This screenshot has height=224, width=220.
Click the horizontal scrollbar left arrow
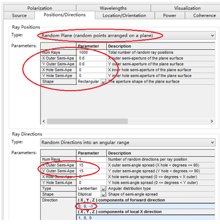pyautogui.click(x=44, y=121)
